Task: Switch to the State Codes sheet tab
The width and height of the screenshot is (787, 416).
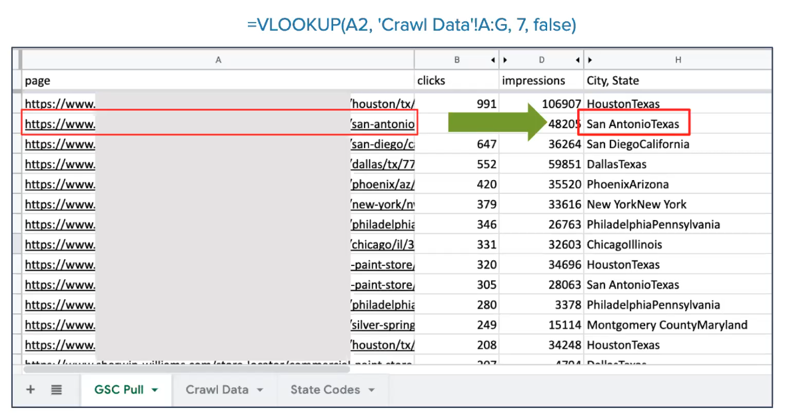Action: coord(325,390)
